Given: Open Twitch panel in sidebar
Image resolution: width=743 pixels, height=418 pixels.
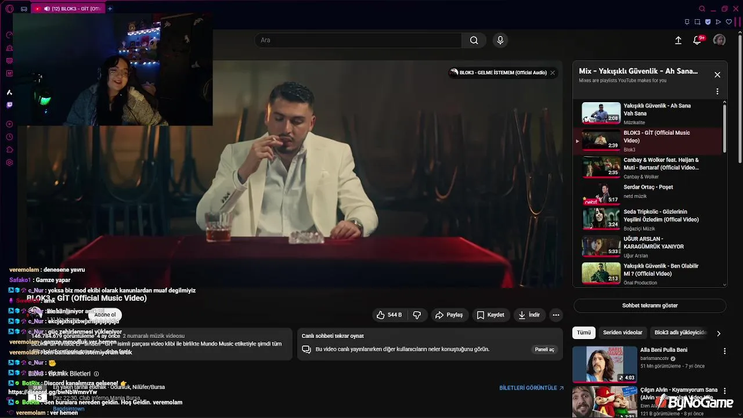Looking at the screenshot, I should pos(9,105).
